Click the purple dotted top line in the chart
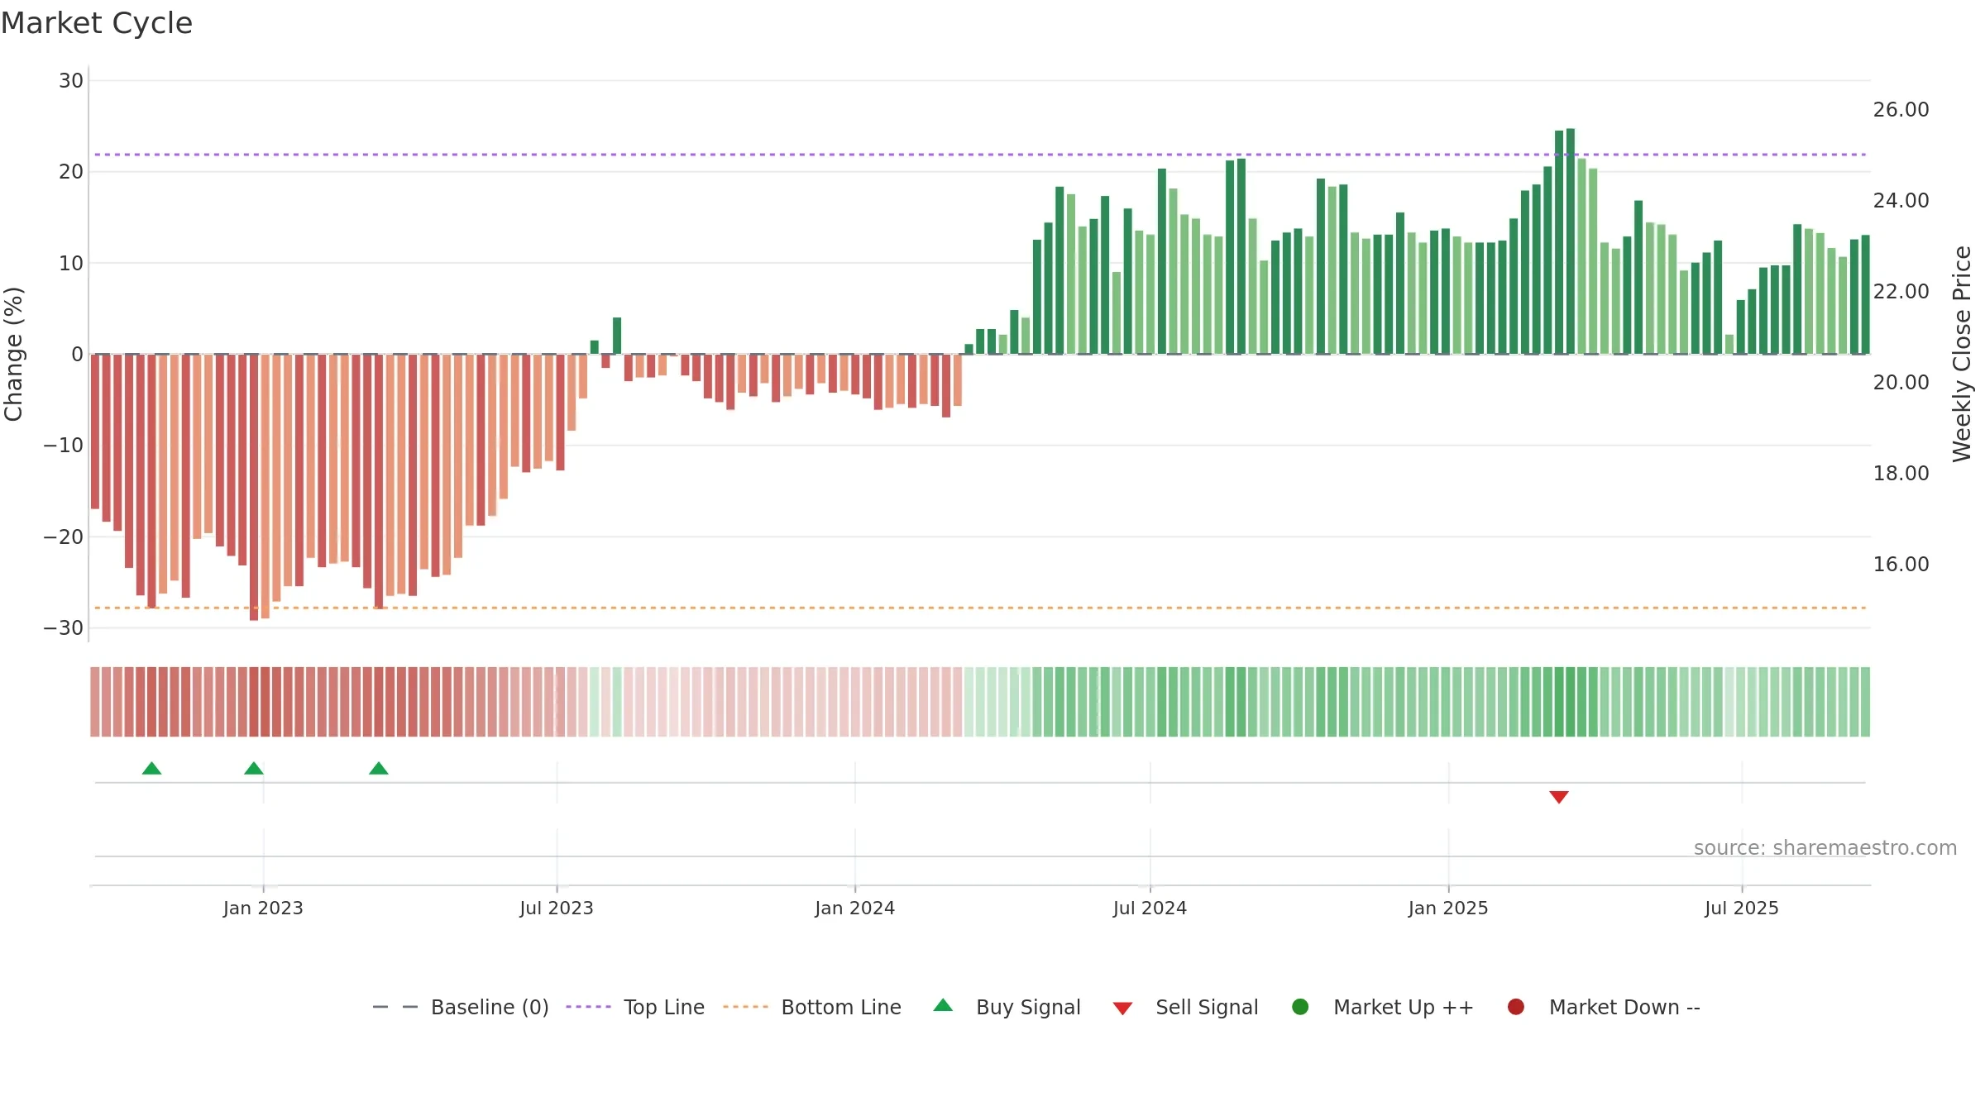This screenshot has height=1116, width=1985. coord(980,155)
